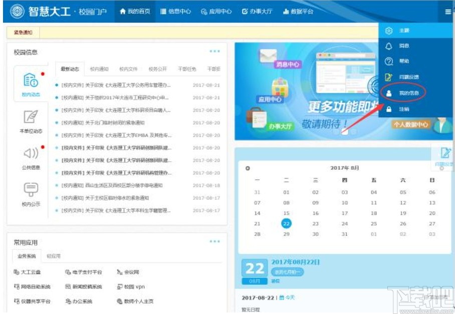Start the 校园vpn application
Viewport: 455px width, 314px height.
tap(133, 286)
